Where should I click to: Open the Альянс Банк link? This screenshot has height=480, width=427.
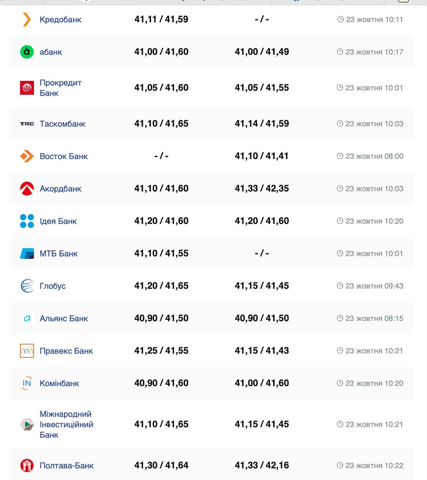[x=64, y=318]
